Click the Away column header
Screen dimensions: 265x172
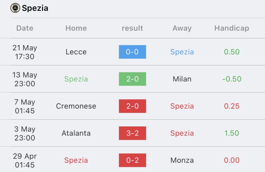(182, 28)
